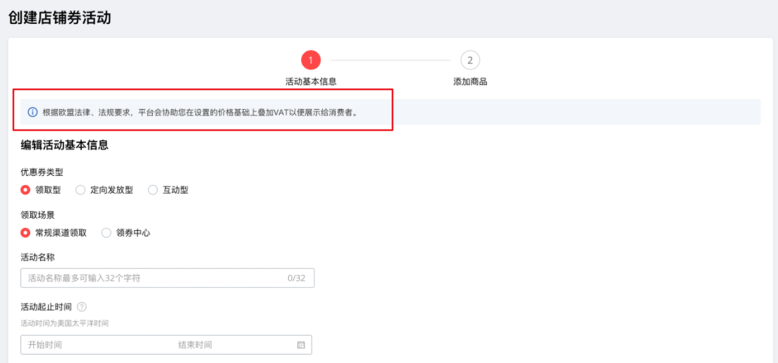Open the calendar icon in the date range field

[301, 345]
